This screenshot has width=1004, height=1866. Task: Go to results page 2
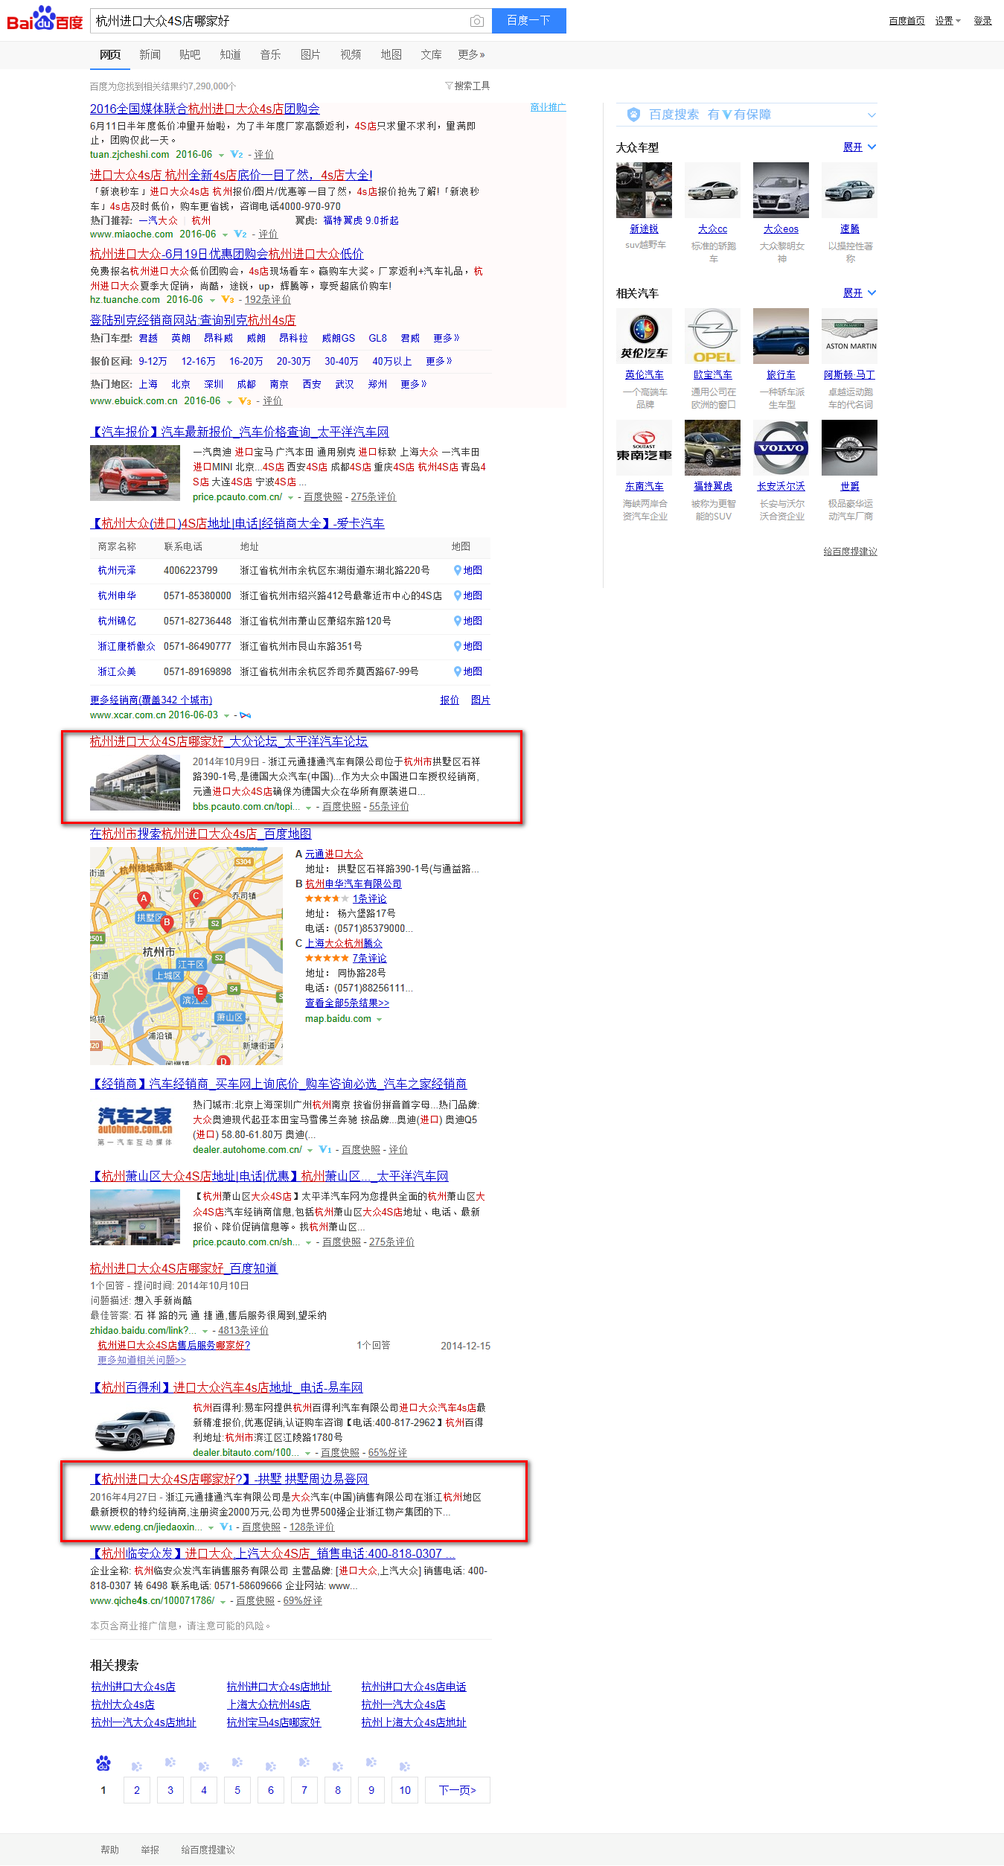click(x=137, y=1790)
